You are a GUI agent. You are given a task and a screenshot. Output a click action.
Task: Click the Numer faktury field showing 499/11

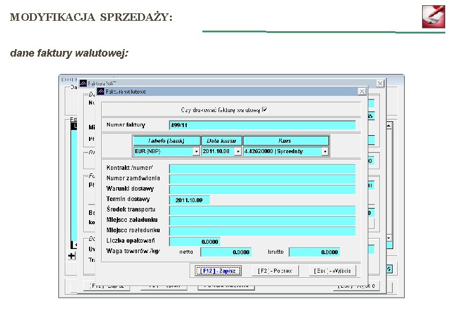tap(263, 125)
